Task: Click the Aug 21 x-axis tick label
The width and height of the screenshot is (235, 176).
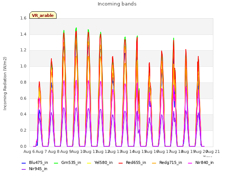Action: coord(213,151)
